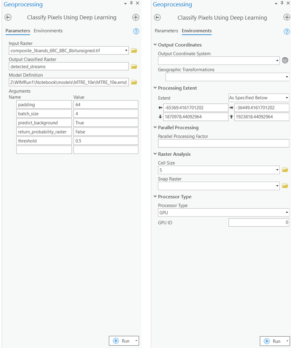Click the threshold value field showing 0.5
Screen dimensions: 291x348
click(x=106, y=141)
